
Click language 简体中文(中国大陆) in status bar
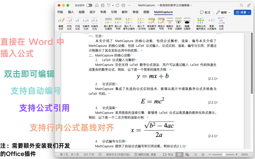point(118,154)
